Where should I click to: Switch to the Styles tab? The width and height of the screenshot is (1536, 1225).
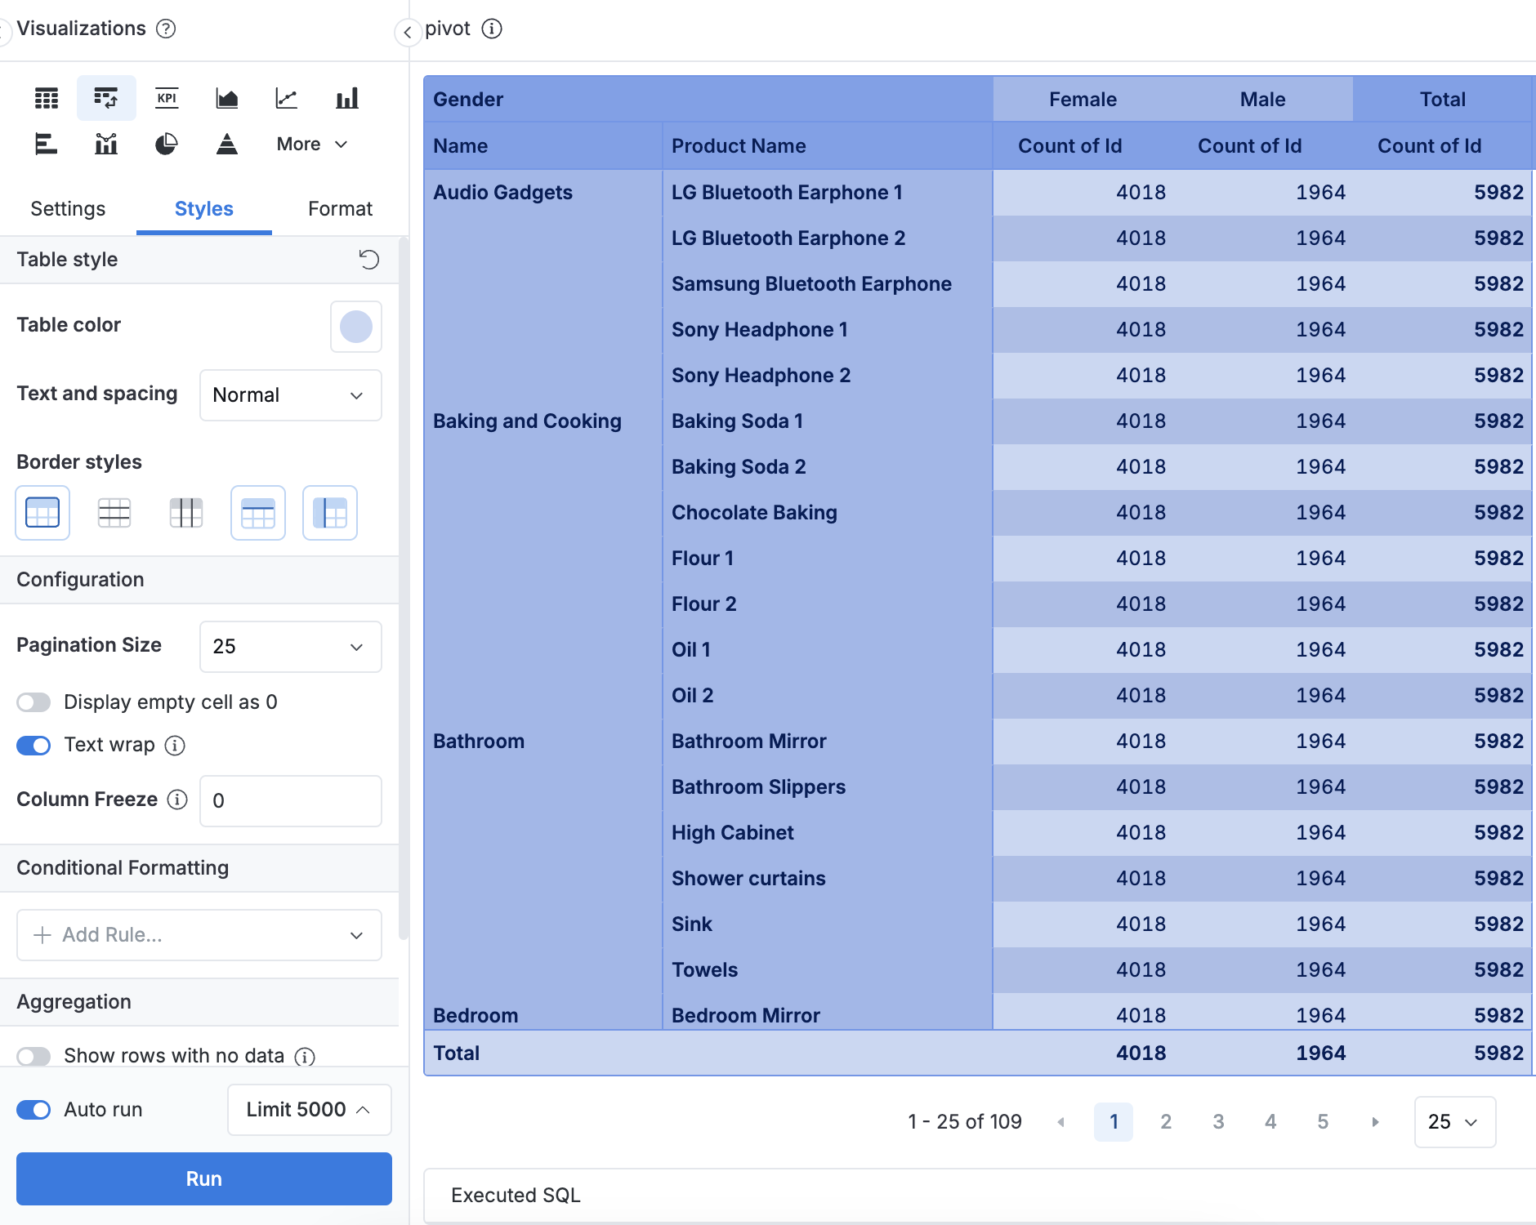point(204,209)
